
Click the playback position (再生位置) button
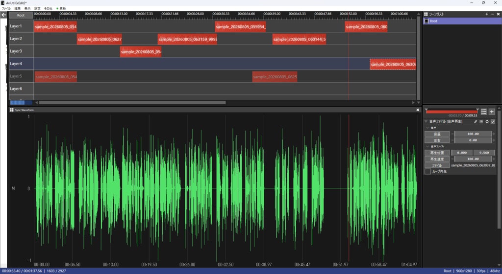coord(437,153)
